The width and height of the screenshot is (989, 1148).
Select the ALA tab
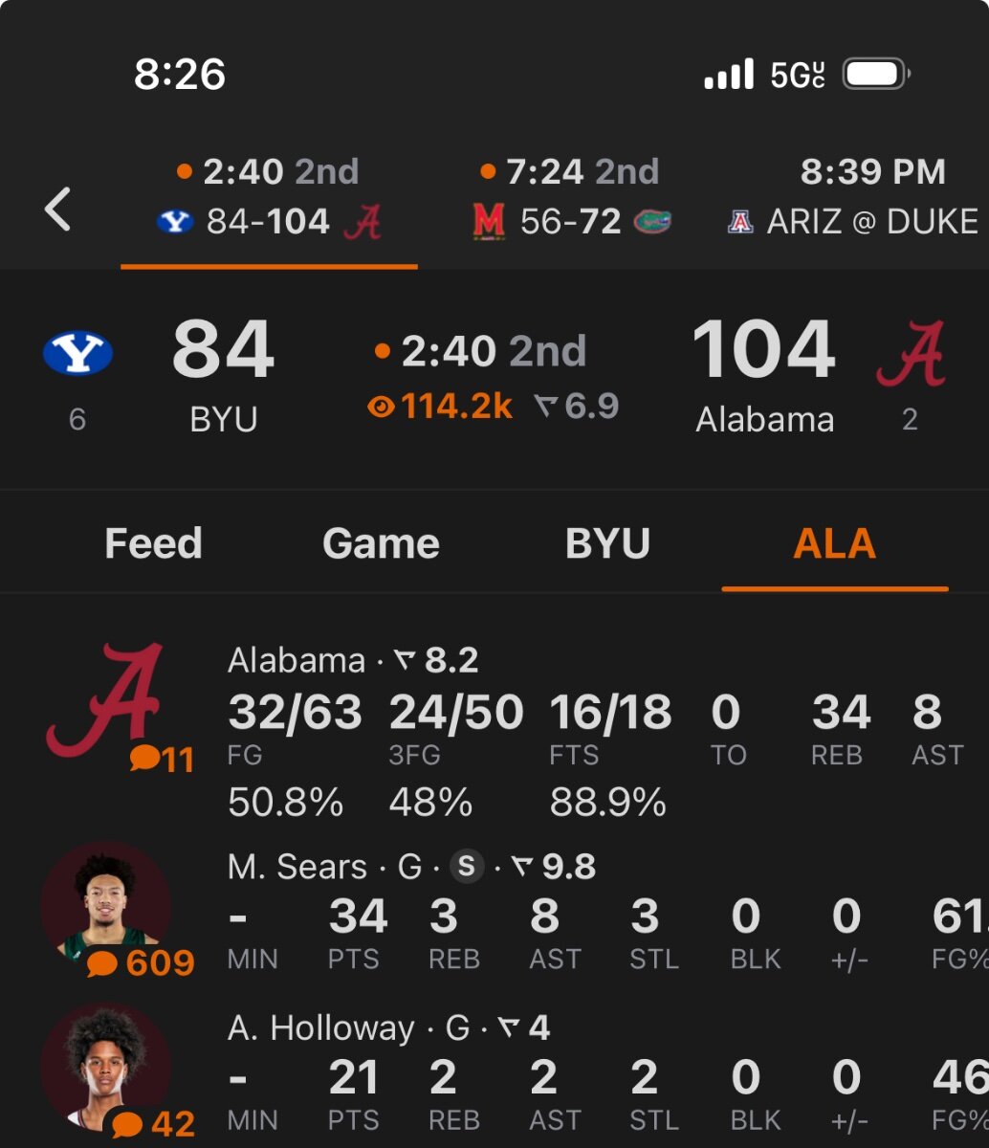click(834, 543)
